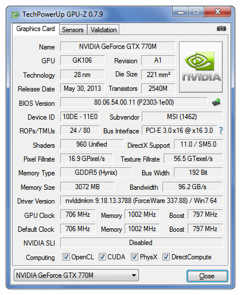241x295 pixels.
Task: Open the GPU selection dropdown
Action: pos(76,275)
